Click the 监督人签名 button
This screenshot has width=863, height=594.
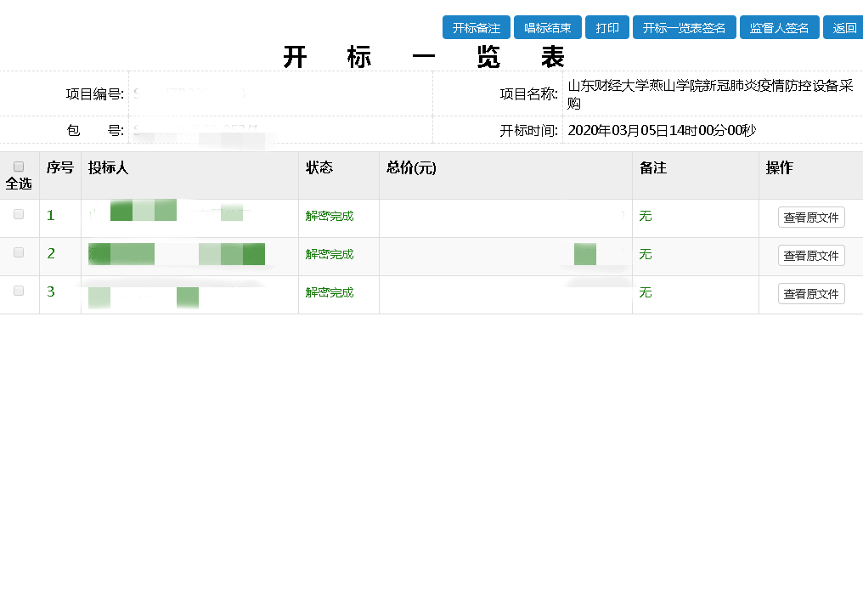[x=779, y=28]
